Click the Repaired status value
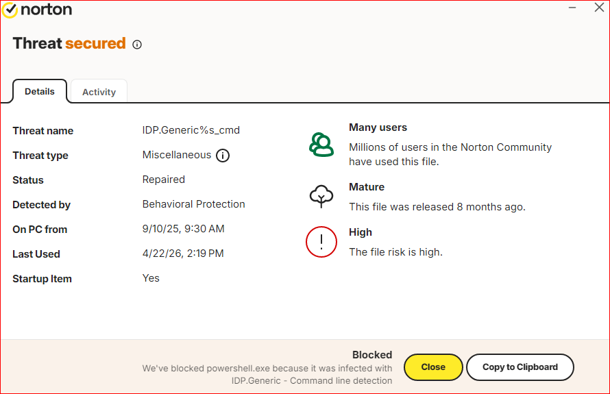Image resolution: width=610 pixels, height=394 pixels. [164, 180]
